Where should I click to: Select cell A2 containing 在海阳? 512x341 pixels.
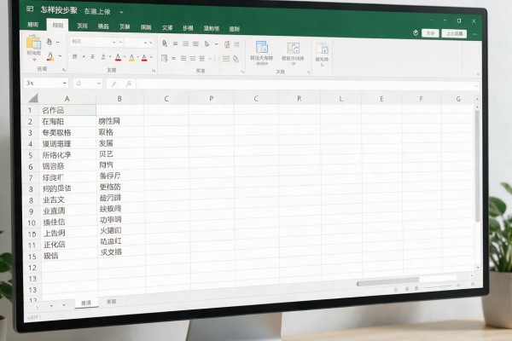pyautogui.click(x=67, y=121)
